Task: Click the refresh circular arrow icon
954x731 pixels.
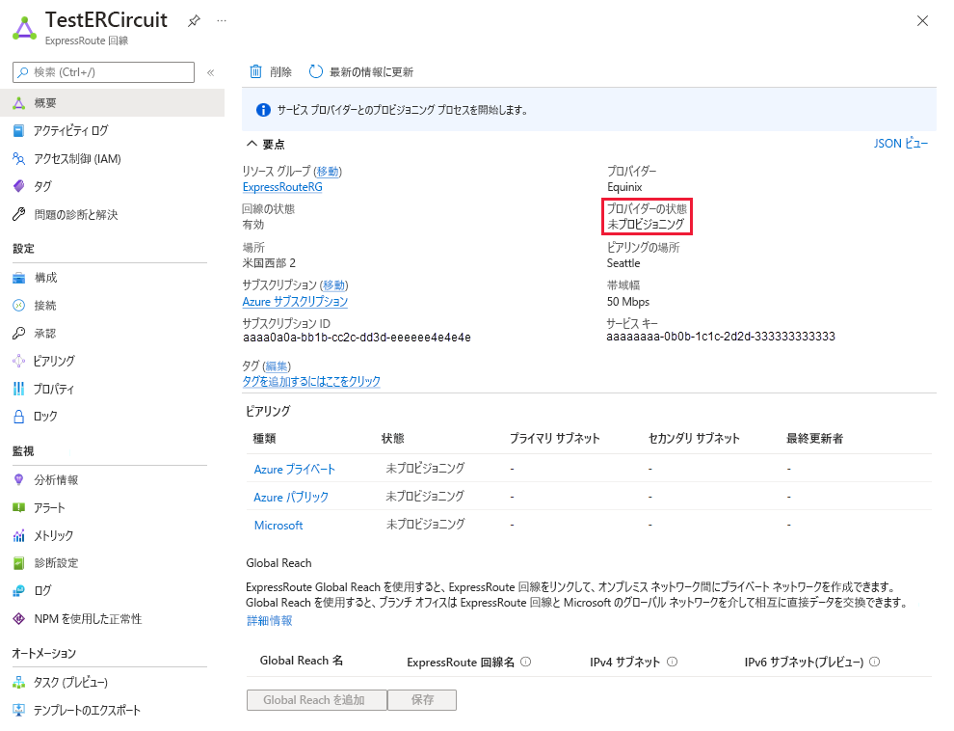Action: [316, 71]
